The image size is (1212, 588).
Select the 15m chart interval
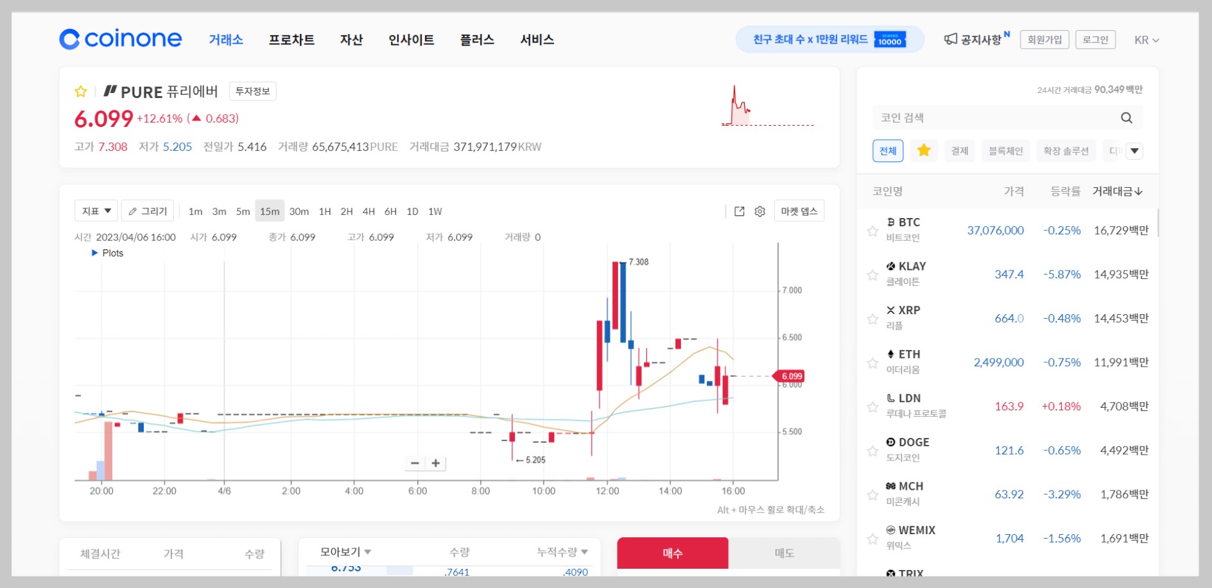270,211
